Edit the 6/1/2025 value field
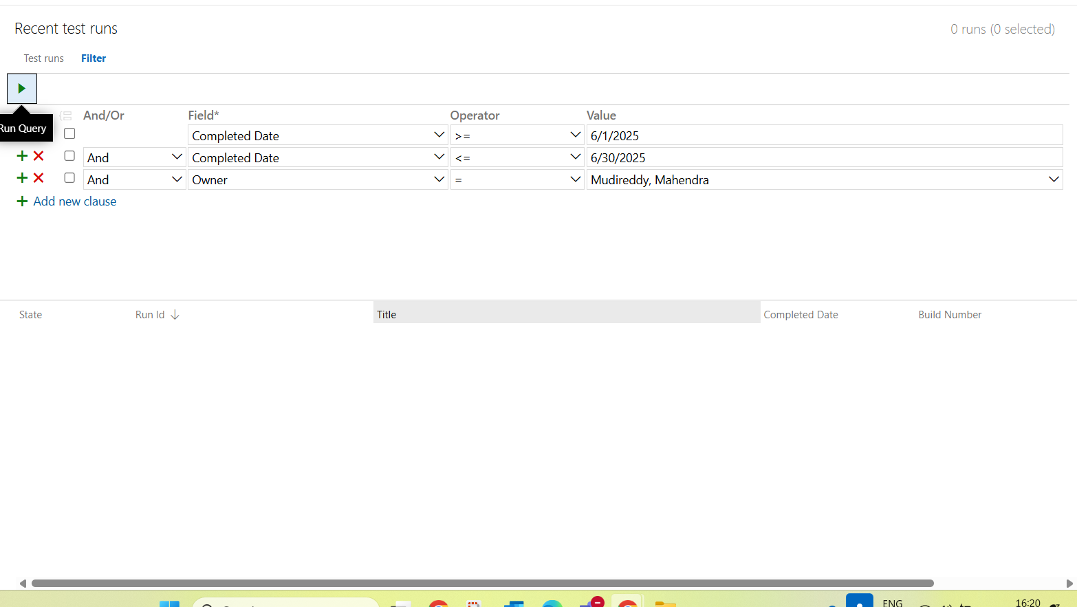This screenshot has width=1077, height=607. point(825,135)
